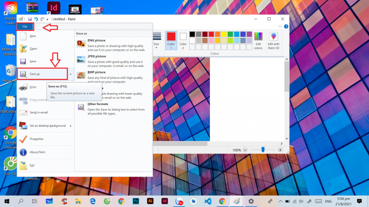Open Edit with Paint 3D
This screenshot has width=369, height=207.
273,40
